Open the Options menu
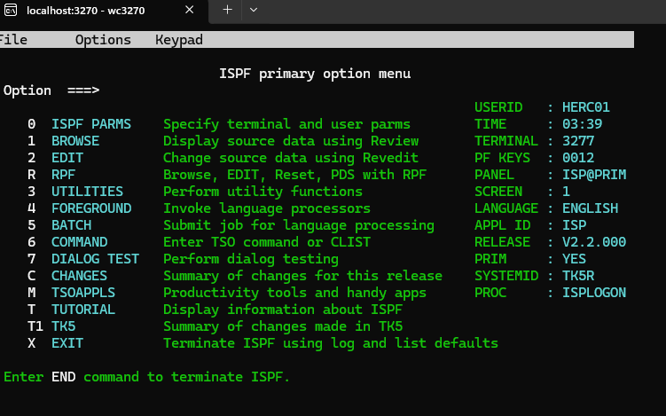Image resolution: width=666 pixels, height=416 pixels. [103, 40]
